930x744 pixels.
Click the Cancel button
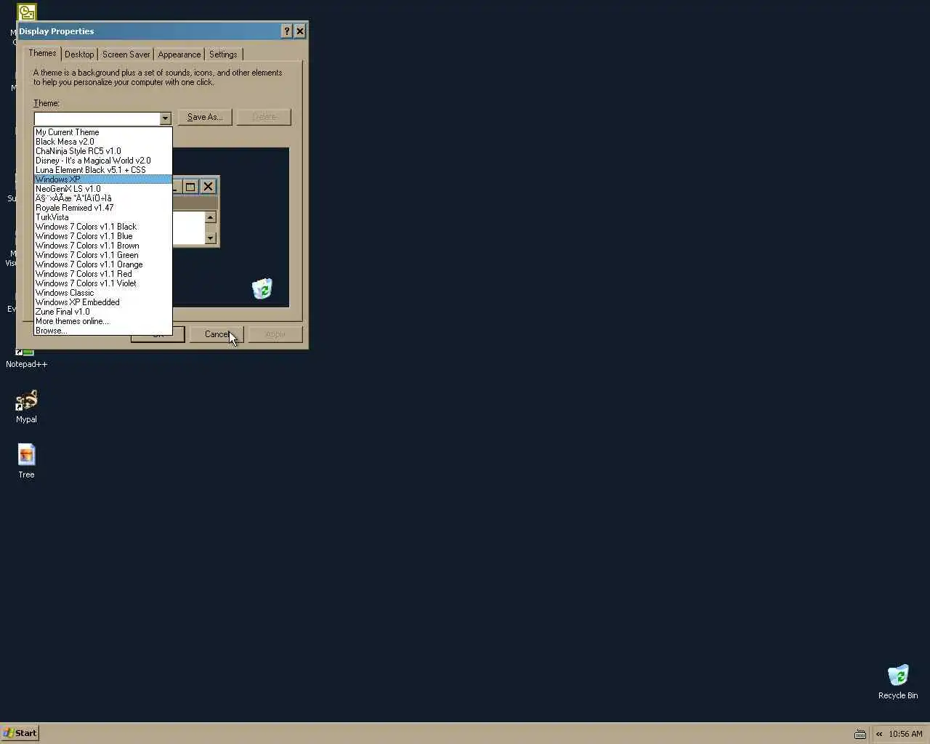[x=217, y=334]
